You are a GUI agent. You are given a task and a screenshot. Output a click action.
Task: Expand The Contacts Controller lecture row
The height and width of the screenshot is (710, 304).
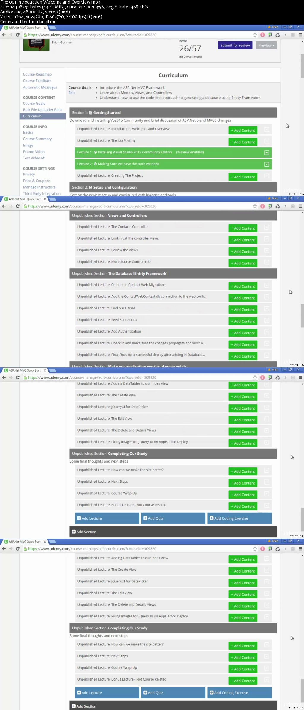pos(267,227)
